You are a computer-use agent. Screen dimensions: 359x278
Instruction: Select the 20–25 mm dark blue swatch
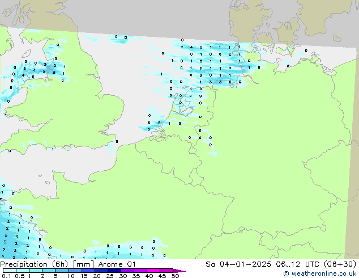(101, 271)
